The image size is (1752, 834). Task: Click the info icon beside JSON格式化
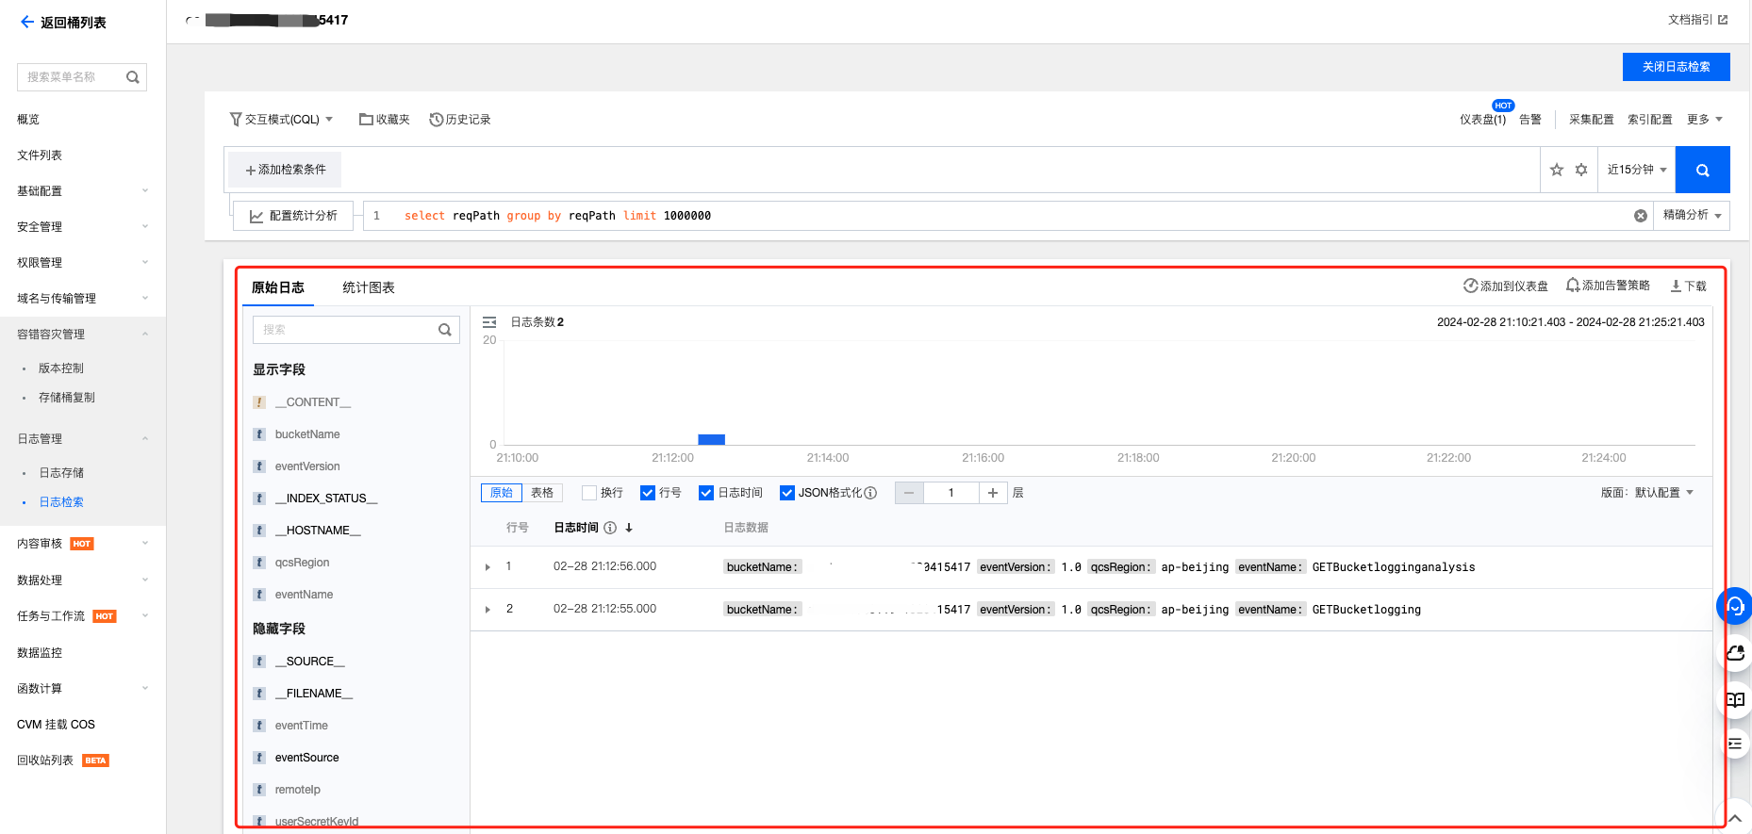[870, 493]
